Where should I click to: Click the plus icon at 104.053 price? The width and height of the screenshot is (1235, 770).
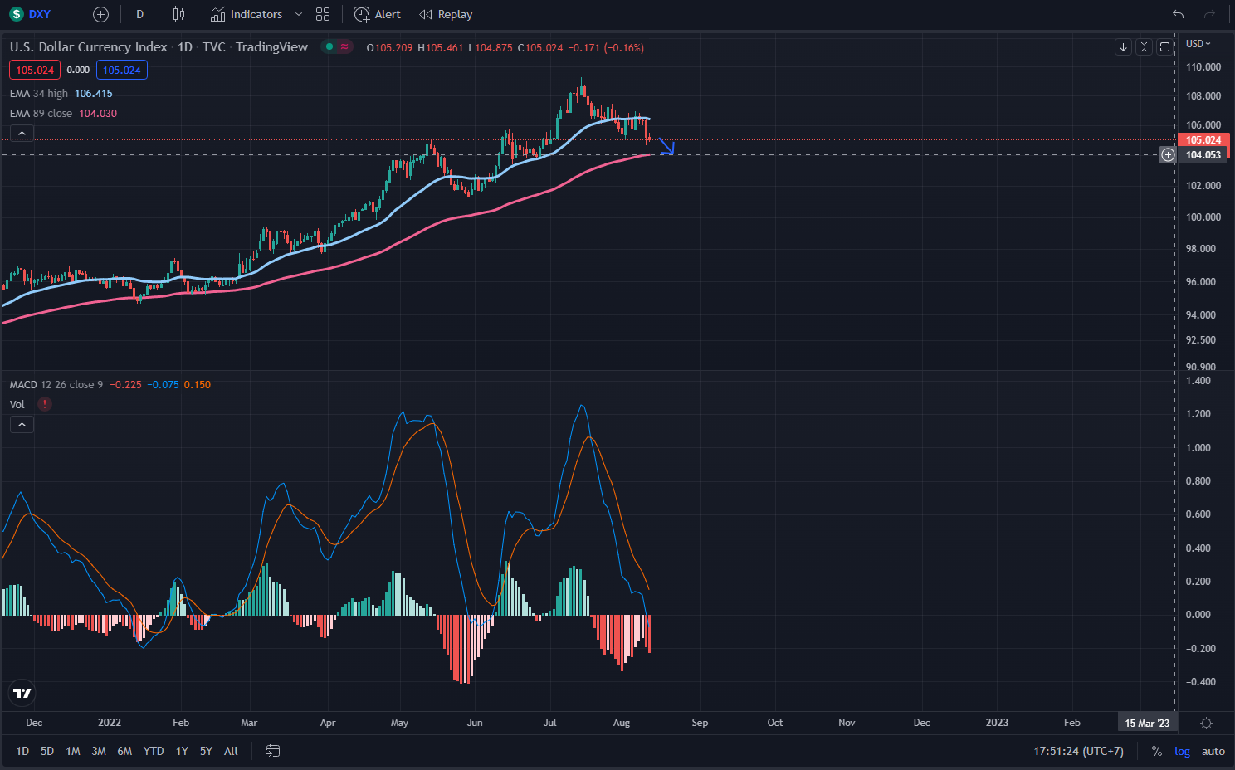click(1168, 155)
